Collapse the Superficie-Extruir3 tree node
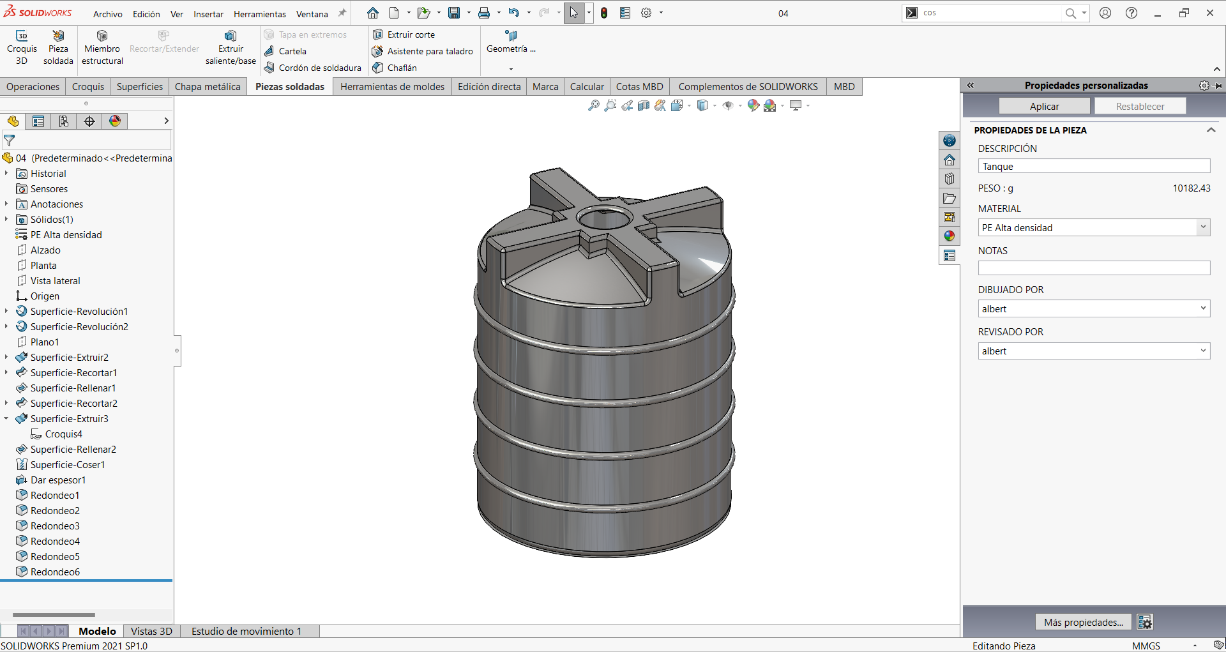The image size is (1226, 652). tap(6, 419)
